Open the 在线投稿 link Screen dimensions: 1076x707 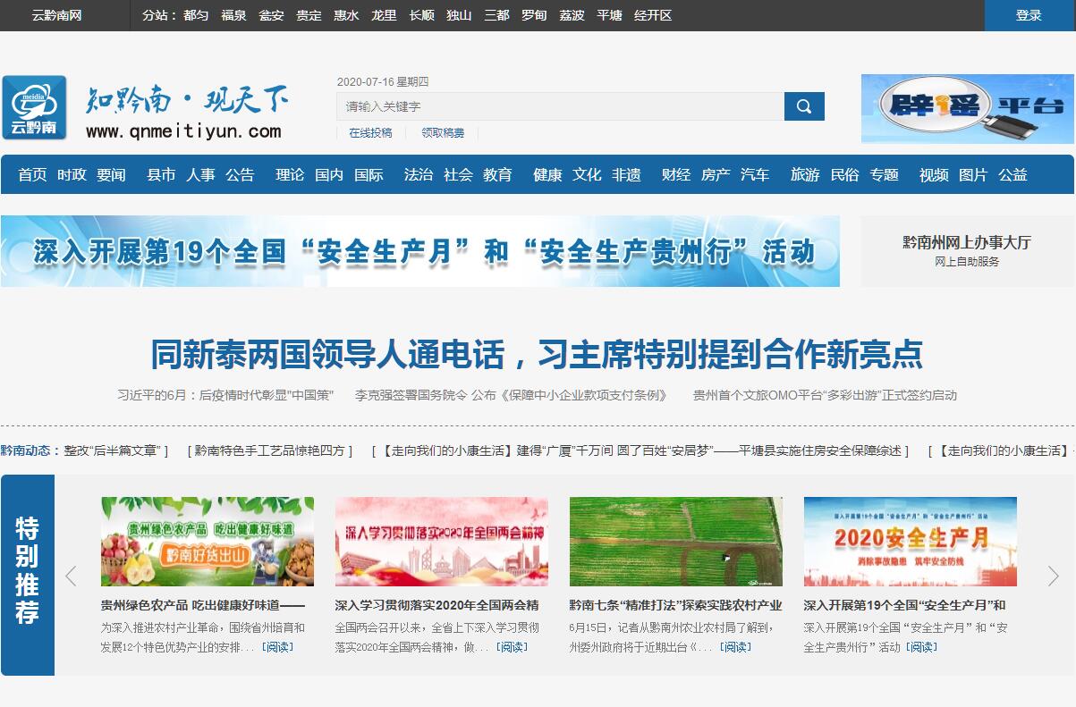(370, 133)
